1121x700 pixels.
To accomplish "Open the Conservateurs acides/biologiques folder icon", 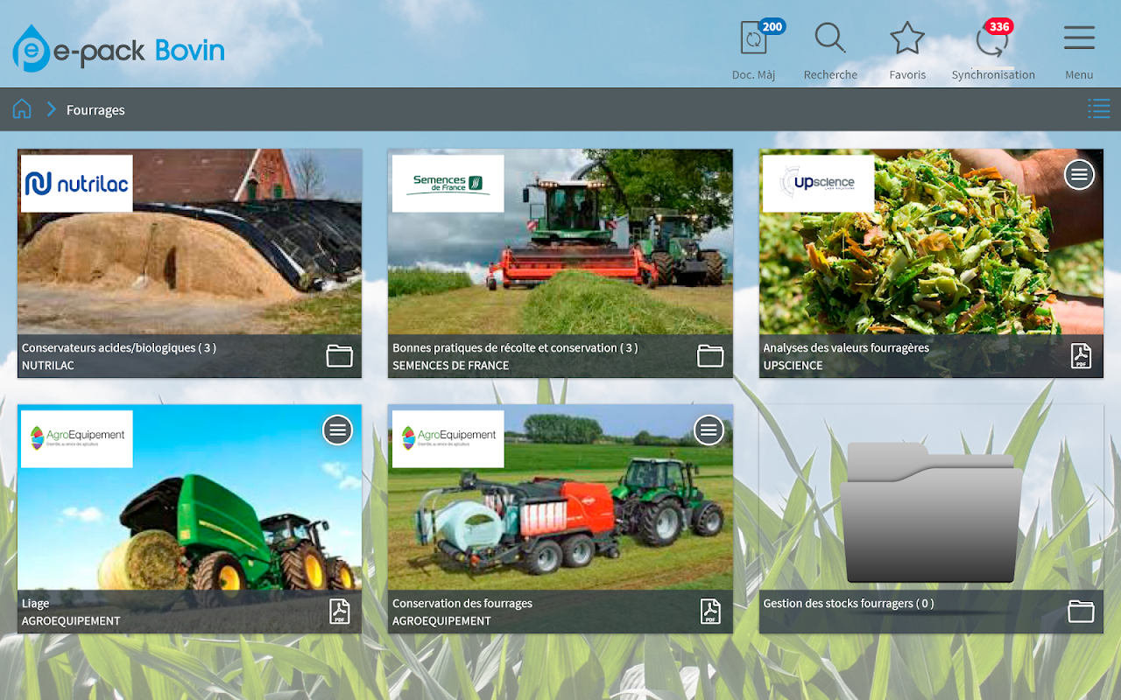I will [339, 356].
